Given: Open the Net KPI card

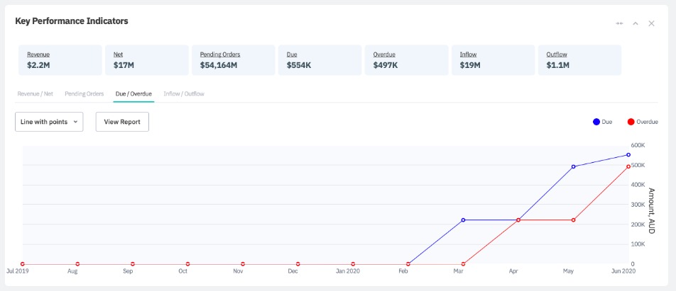Looking at the screenshot, I should 118,55.
